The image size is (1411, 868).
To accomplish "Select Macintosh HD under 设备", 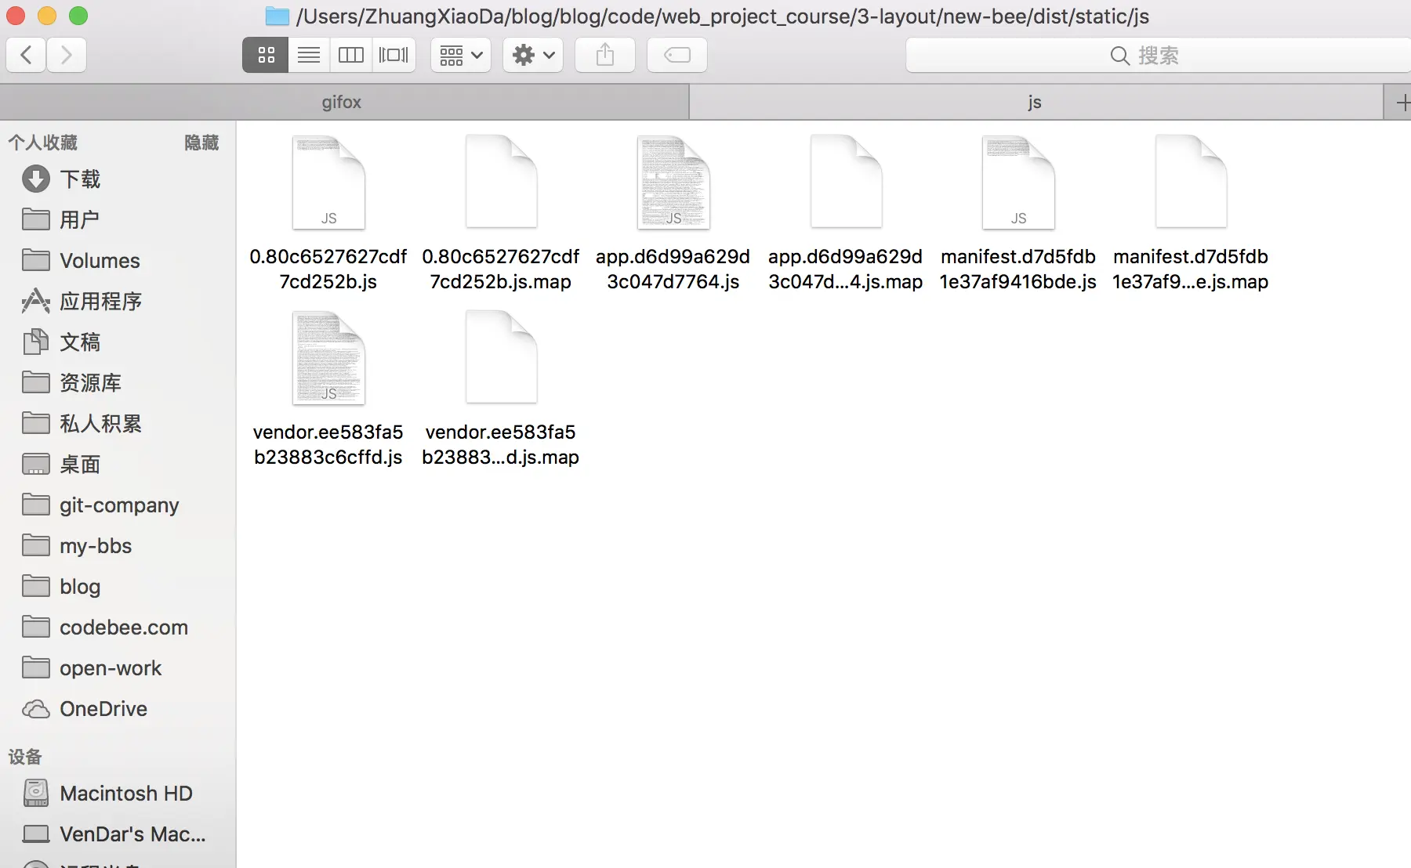I will point(118,794).
